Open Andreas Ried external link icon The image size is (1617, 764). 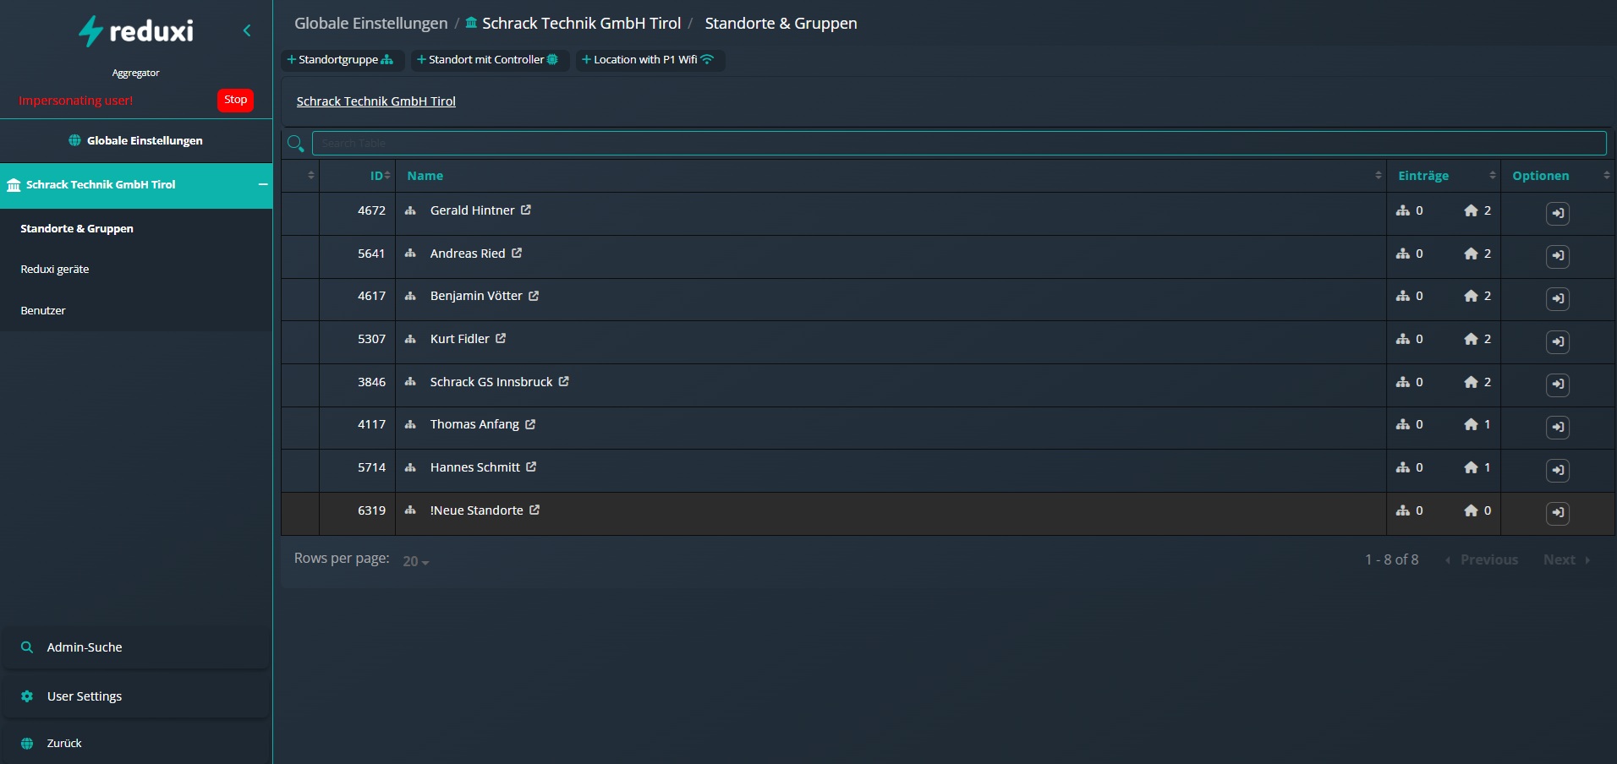click(517, 253)
